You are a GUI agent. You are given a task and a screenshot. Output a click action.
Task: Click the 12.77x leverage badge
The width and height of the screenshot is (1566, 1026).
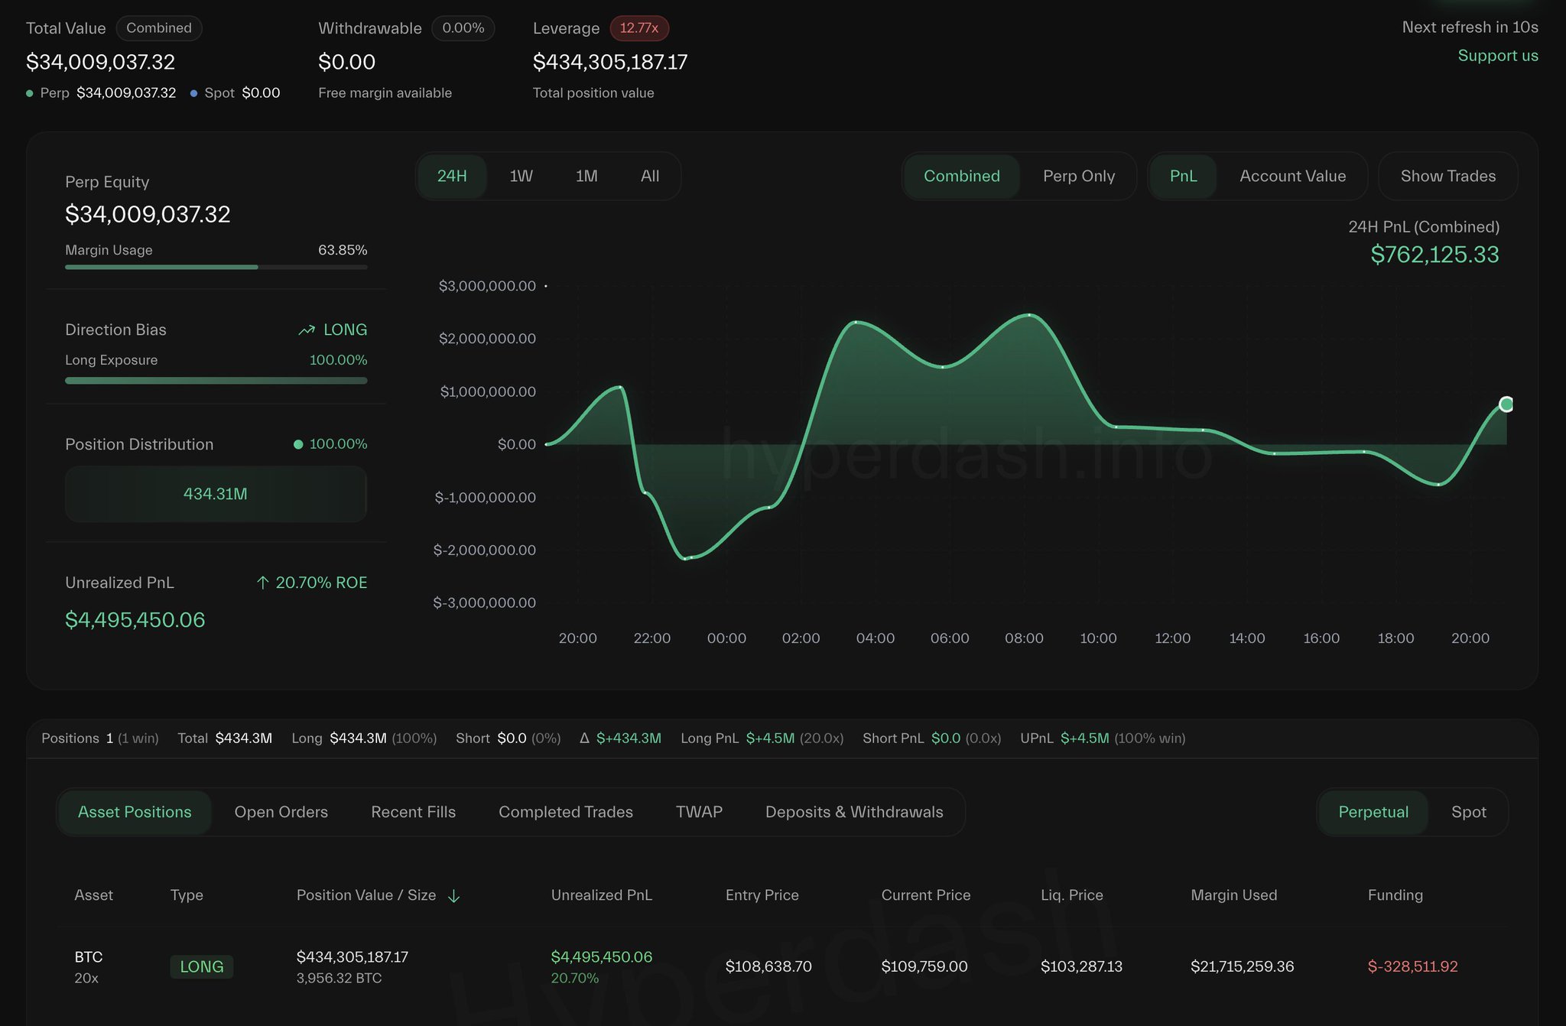point(639,28)
